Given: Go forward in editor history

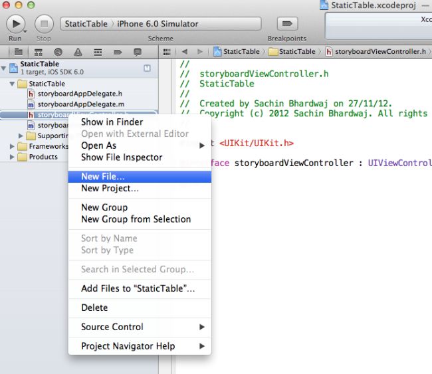Looking at the screenshot, I should pyautogui.click(x=200, y=52).
